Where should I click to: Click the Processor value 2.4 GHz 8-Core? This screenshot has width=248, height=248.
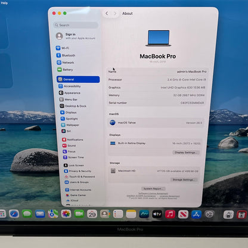click(187, 79)
